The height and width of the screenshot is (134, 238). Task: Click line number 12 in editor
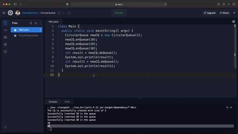click(x=52, y=75)
